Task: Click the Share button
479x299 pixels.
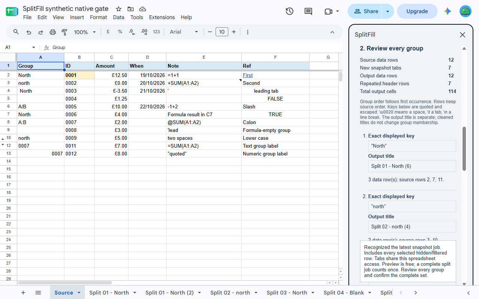Action: pyautogui.click(x=365, y=11)
